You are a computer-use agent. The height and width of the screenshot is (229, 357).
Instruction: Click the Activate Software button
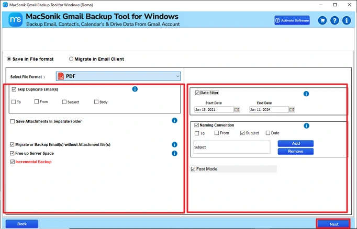point(292,21)
